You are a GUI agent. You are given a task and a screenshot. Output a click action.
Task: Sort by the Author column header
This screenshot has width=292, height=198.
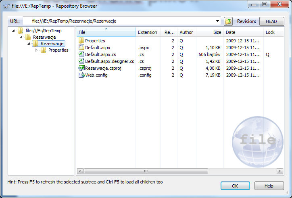coord(187,32)
